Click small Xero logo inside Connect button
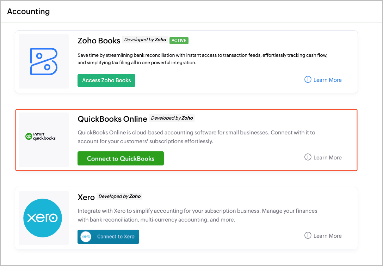The width and height of the screenshot is (383, 266). (86, 237)
